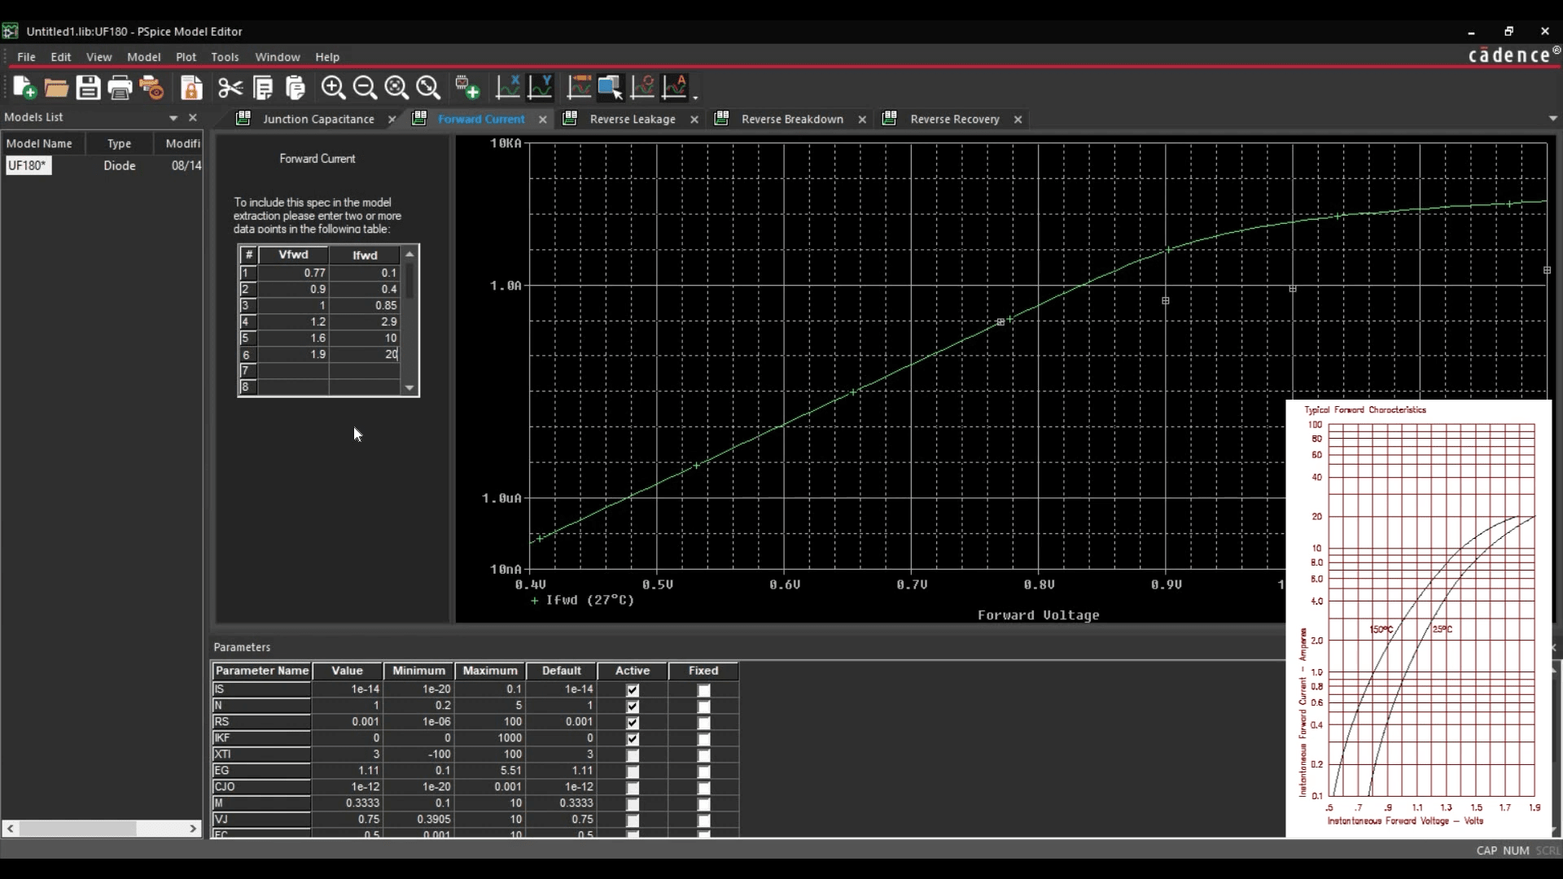Image resolution: width=1563 pixels, height=879 pixels.
Task: Toggle Fixed checkbox for XTI parameter
Action: pyautogui.click(x=704, y=755)
